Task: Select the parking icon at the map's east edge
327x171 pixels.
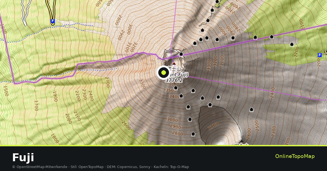Action: [320, 55]
